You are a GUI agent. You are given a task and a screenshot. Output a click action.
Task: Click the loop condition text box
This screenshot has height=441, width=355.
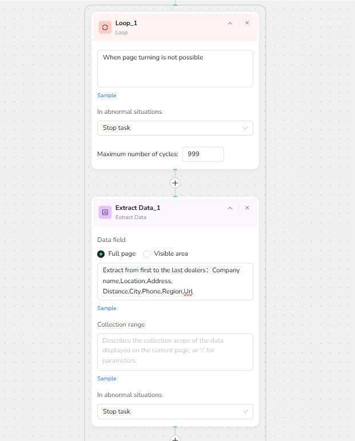pos(175,69)
